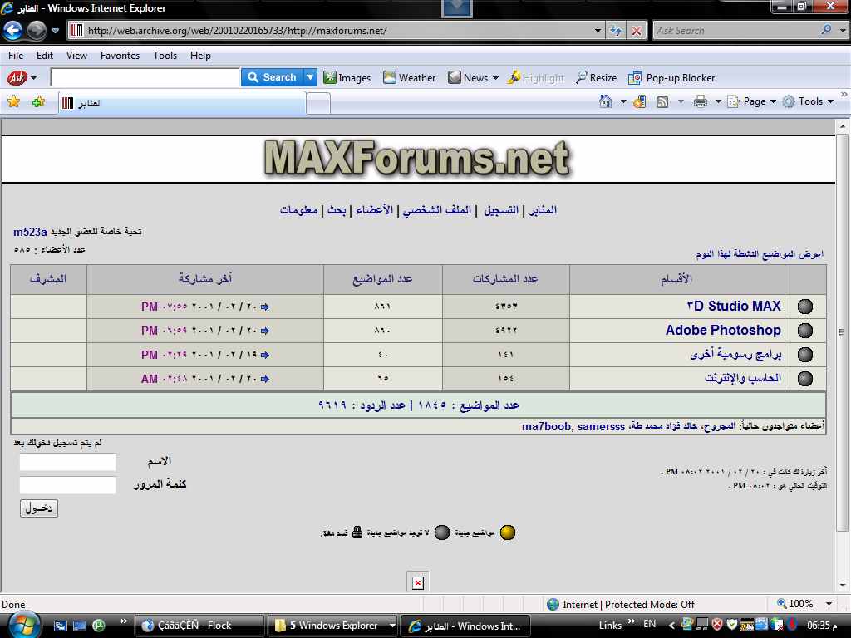
Task: Open the Windows Explorer taskbar group
Action: (332, 626)
